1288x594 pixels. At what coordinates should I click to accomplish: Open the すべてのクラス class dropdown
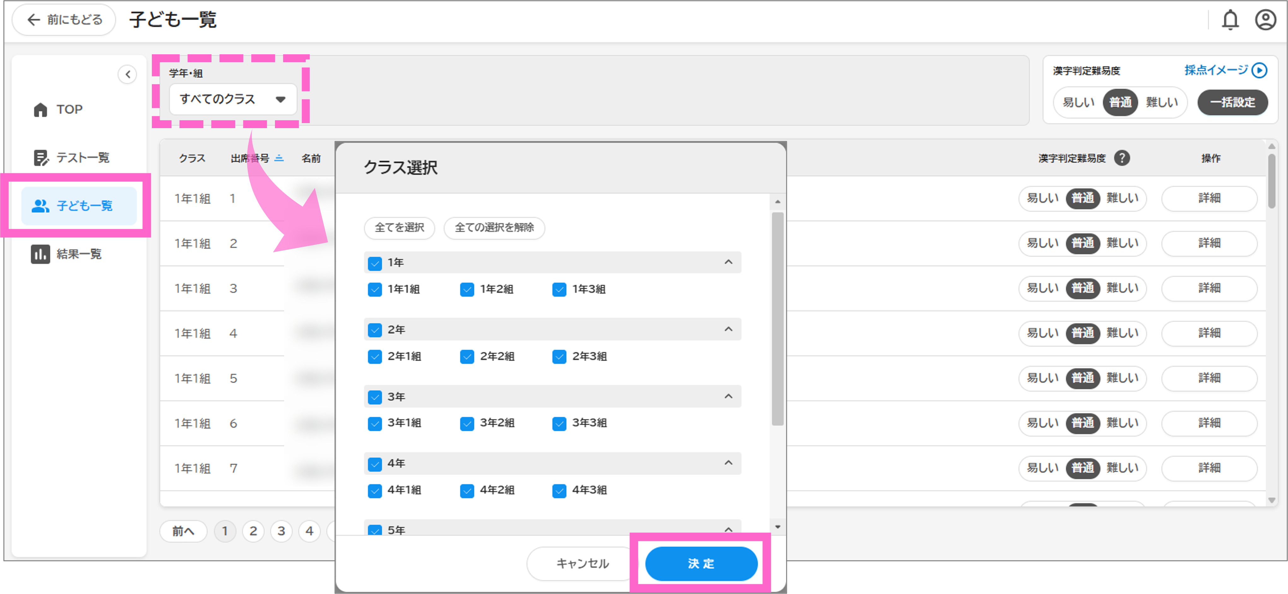(x=233, y=99)
